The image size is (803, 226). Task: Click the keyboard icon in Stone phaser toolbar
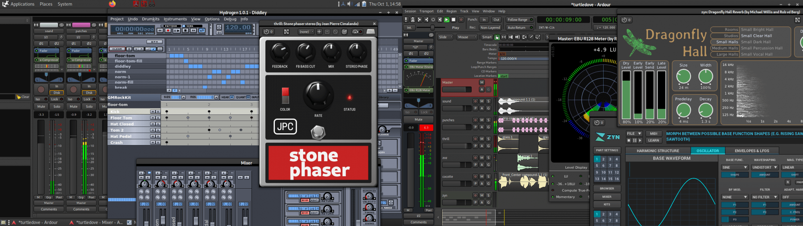tap(371, 32)
